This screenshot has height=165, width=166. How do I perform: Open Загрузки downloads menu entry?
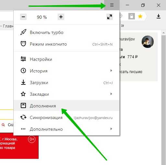pyautogui.click(x=66, y=82)
